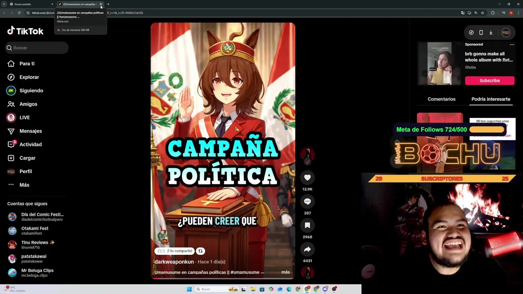Close the Nueva pestaña tab
The image size is (523, 294).
point(52,4)
